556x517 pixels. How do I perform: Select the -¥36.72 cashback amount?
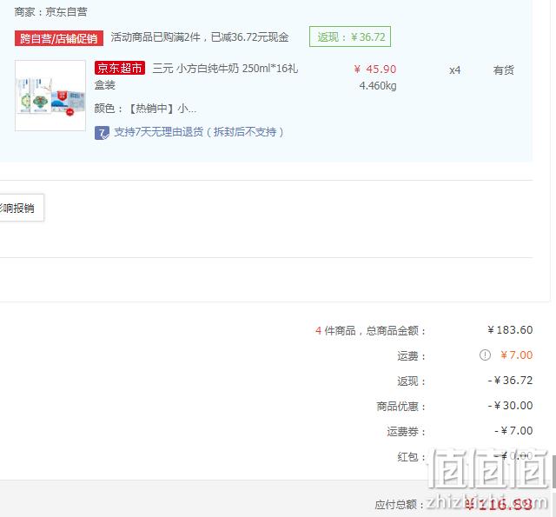510,380
